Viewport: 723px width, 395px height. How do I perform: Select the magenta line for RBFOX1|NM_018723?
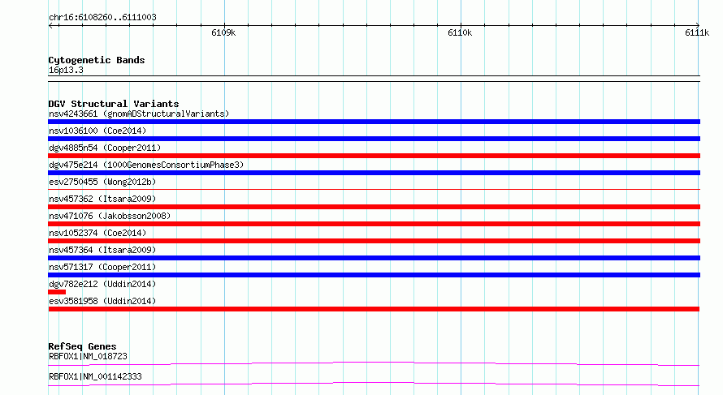(x=374, y=363)
